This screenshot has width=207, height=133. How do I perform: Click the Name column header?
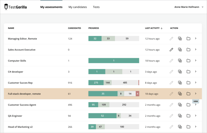[x=11, y=28]
